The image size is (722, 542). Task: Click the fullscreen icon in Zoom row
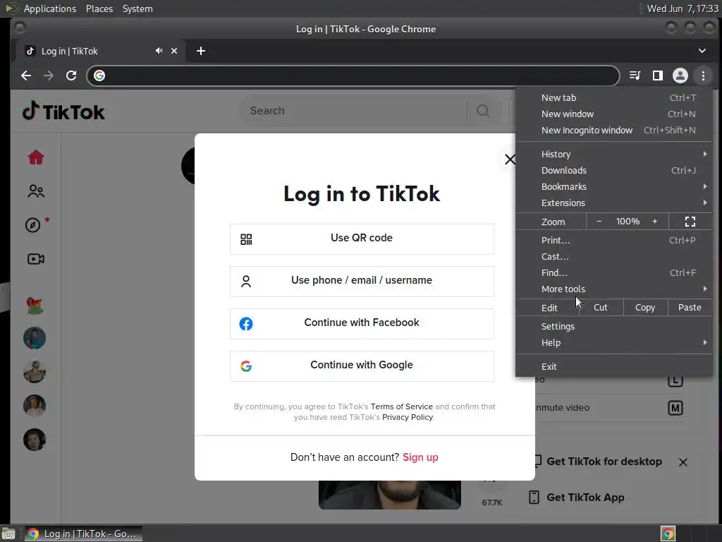point(690,222)
